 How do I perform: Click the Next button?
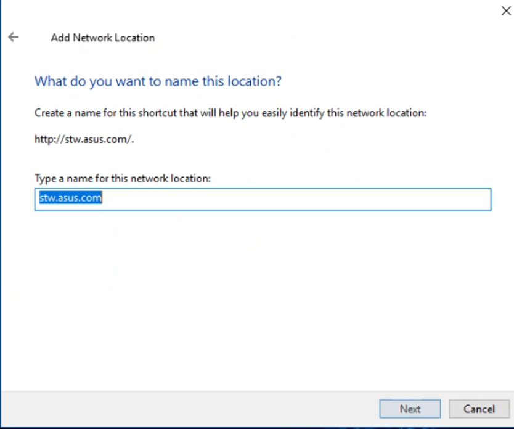pos(410,409)
